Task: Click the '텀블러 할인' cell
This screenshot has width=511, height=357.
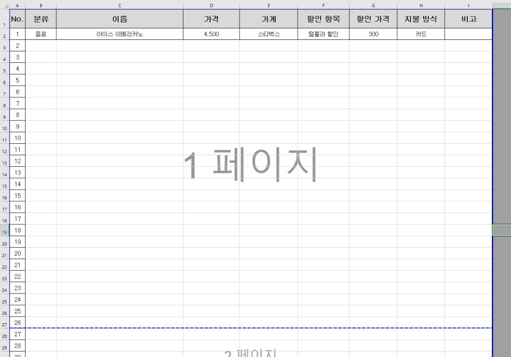Action: [323, 34]
